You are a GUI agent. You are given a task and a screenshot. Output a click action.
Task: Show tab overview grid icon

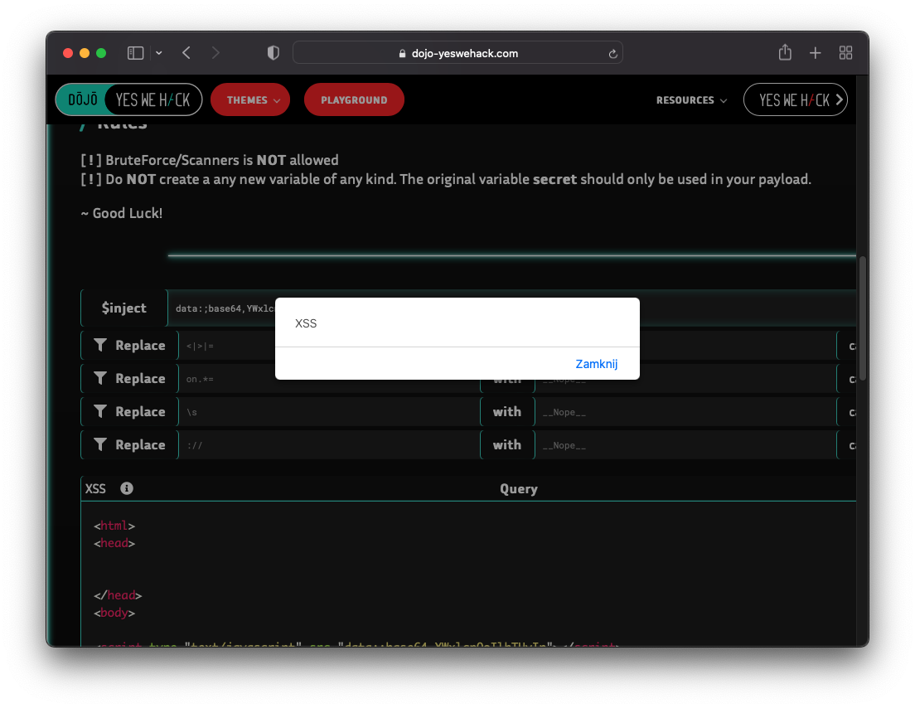pyautogui.click(x=845, y=53)
